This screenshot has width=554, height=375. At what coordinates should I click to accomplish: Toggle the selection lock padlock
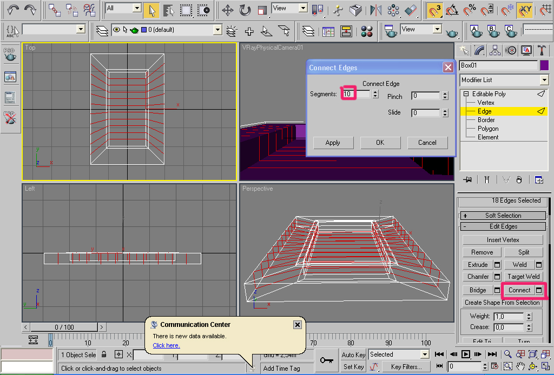[x=104, y=354]
